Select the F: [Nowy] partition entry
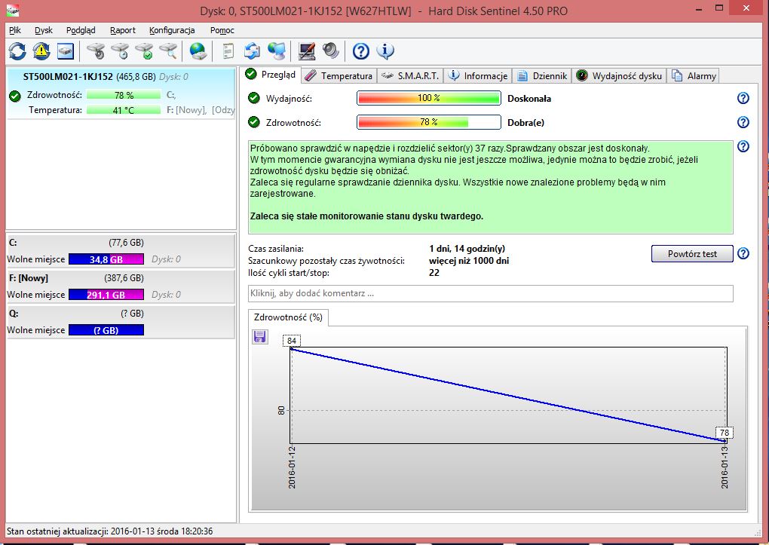 point(121,286)
